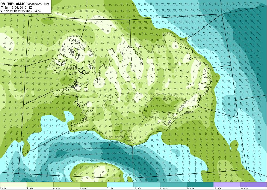Screen dimensions: 267x190
Task: Click the 2 m/s legend label
Action: coord(30,188)
